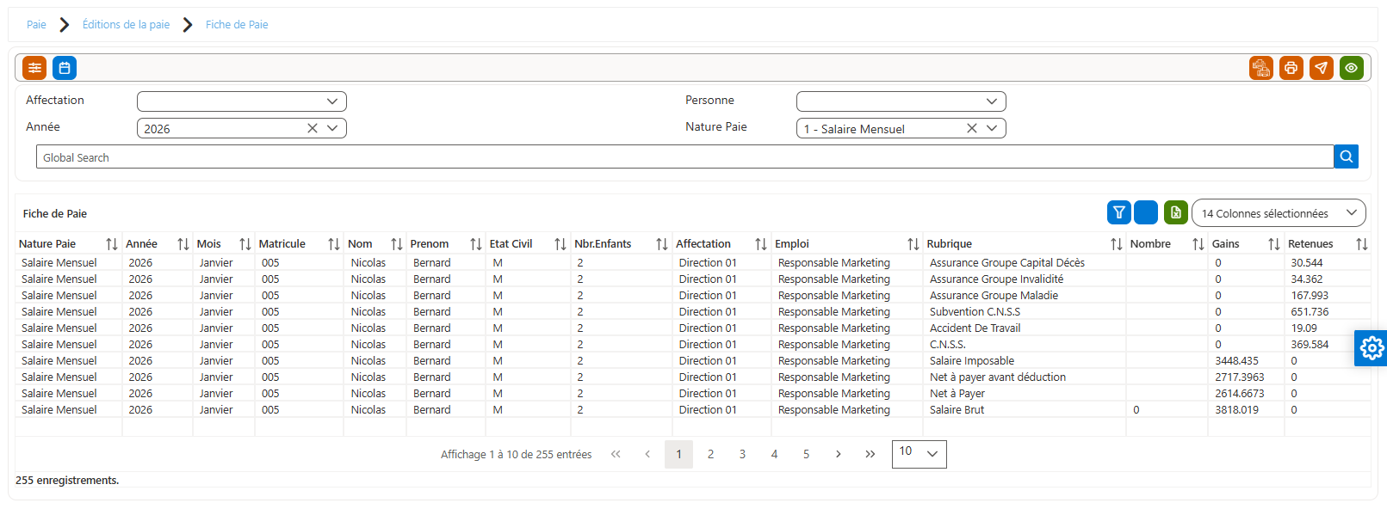Viewport: 1387px width, 509px height.
Task: Focus the Global Search input field
Action: coord(684,156)
